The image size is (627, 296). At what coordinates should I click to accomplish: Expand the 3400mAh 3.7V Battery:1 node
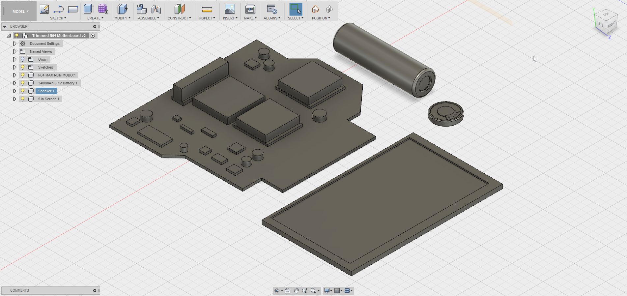click(14, 83)
